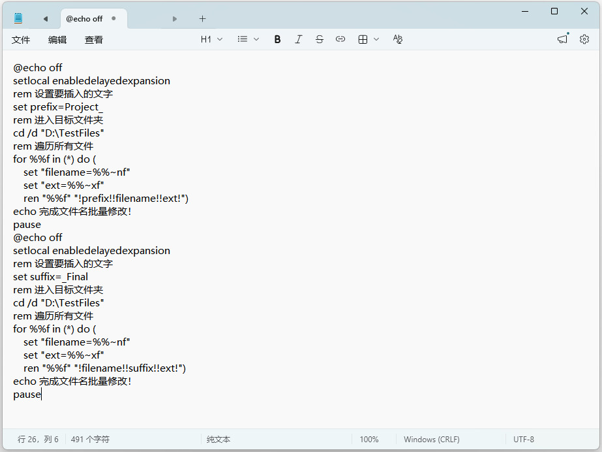Maximize the Notepad window
The image size is (602, 452).
pyautogui.click(x=554, y=12)
